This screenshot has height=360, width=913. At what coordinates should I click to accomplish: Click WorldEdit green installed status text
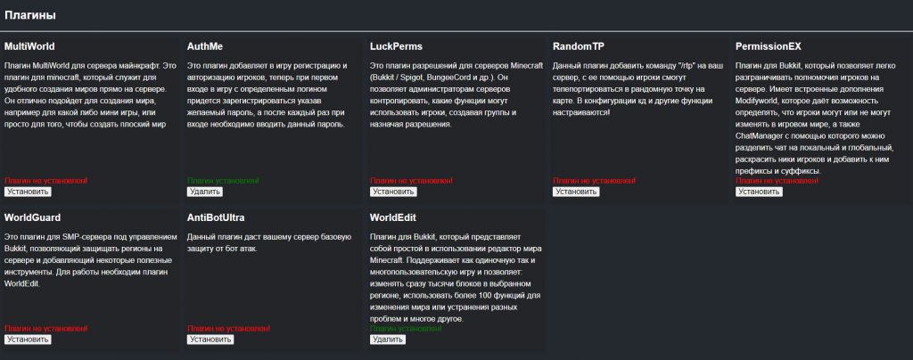click(406, 329)
